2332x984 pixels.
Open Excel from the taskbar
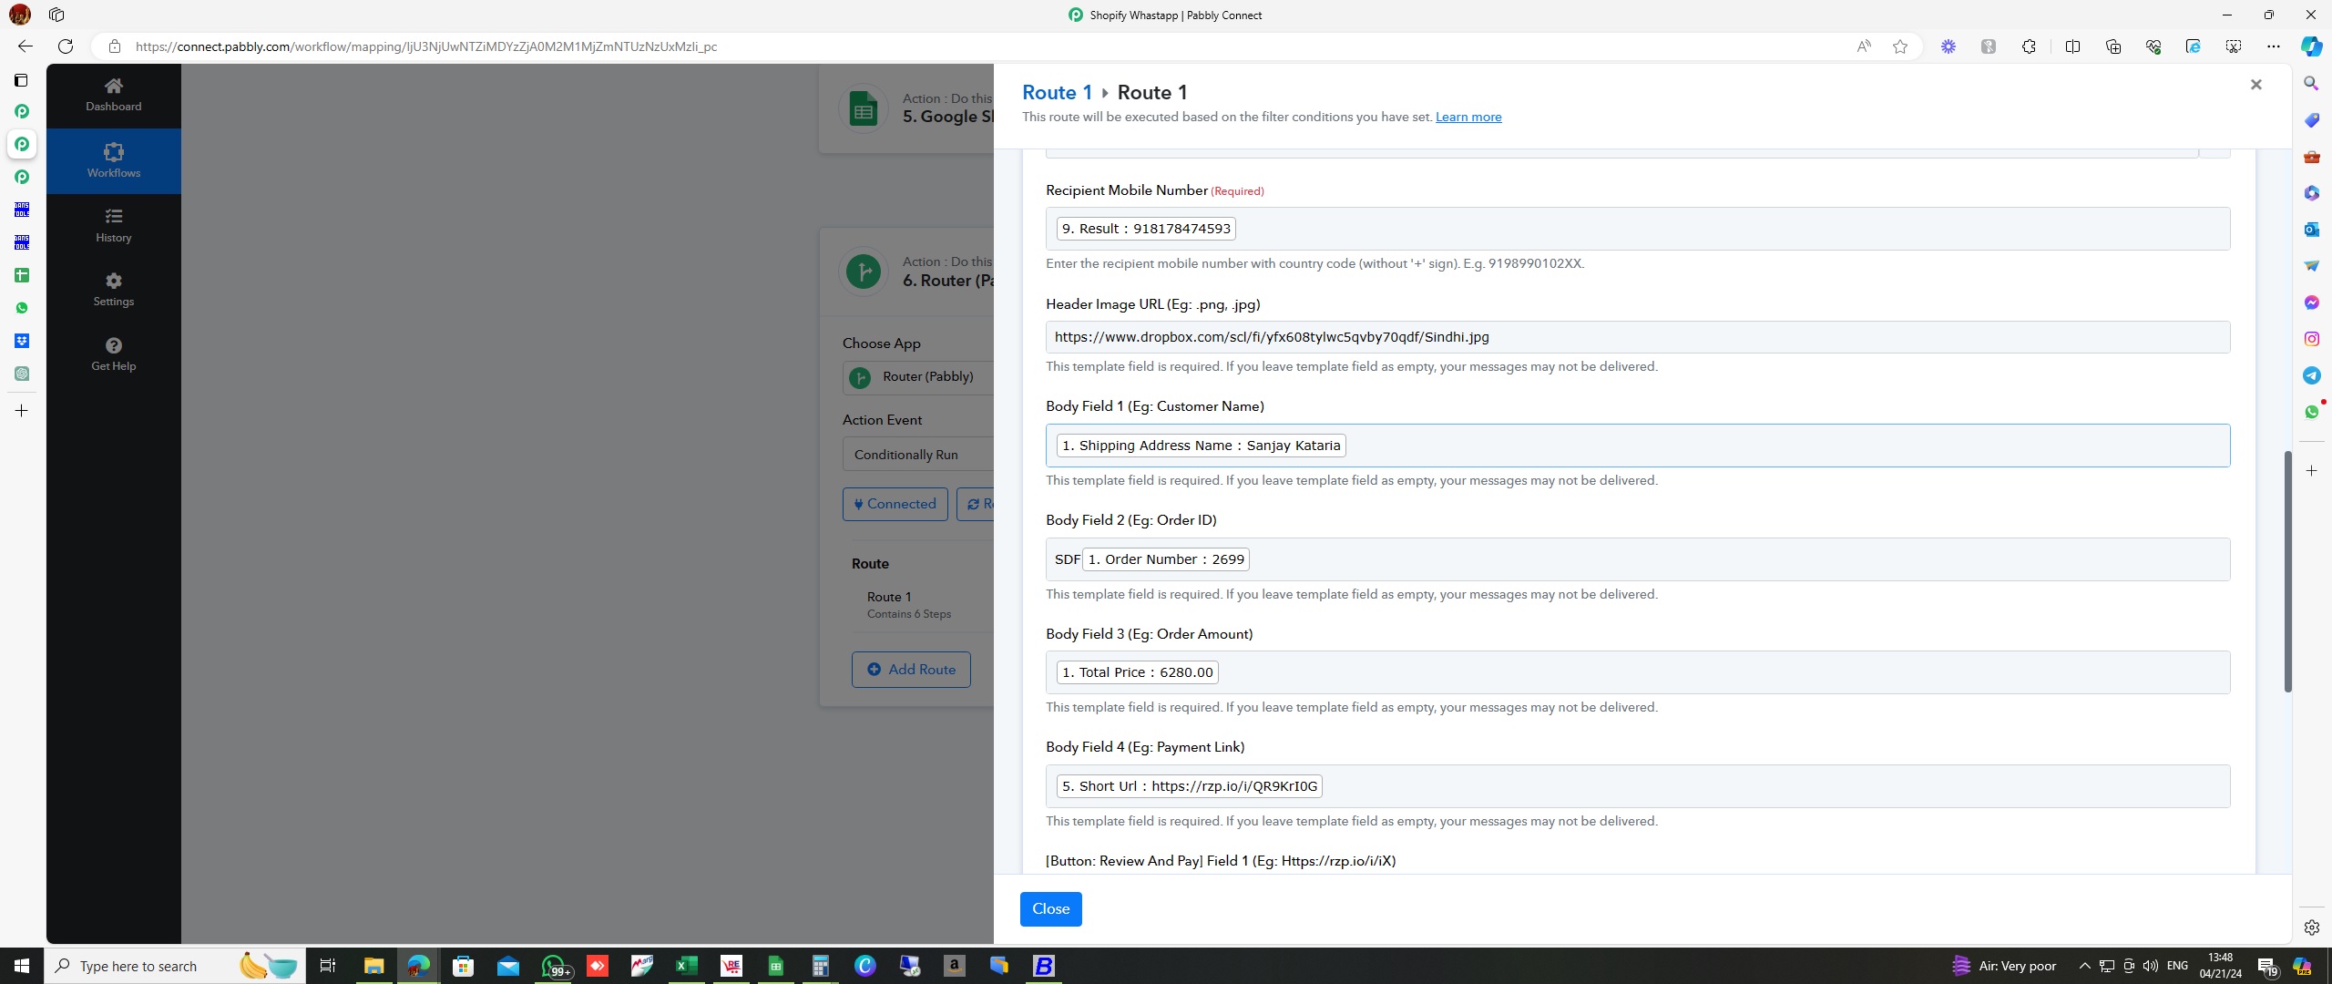pos(686,966)
